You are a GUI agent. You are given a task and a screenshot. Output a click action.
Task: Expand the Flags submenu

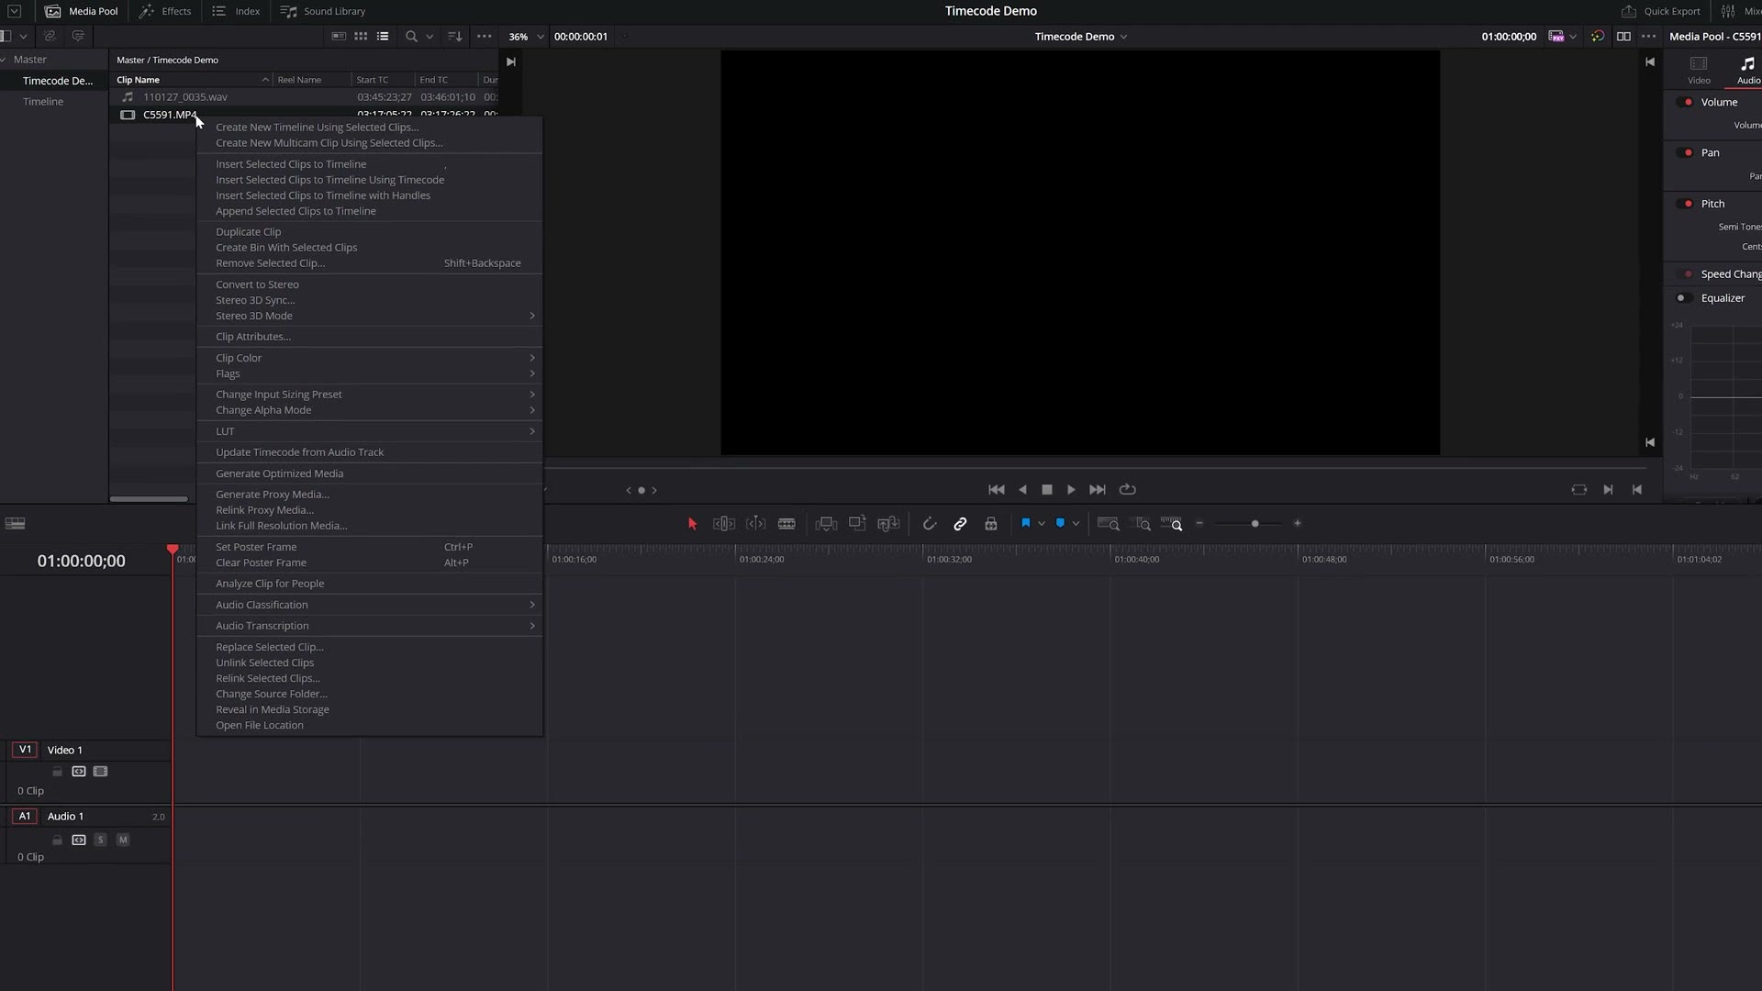(369, 373)
